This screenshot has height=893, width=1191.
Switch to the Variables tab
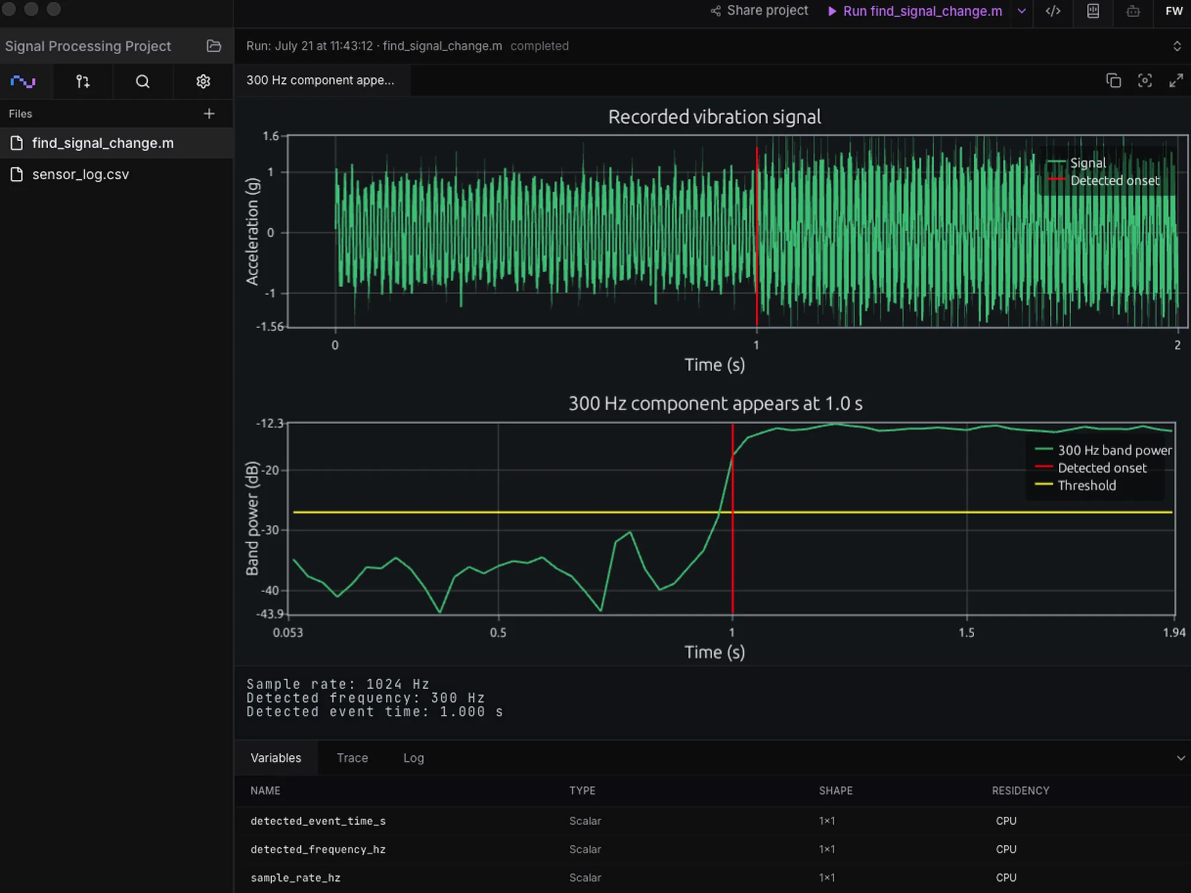(x=276, y=758)
